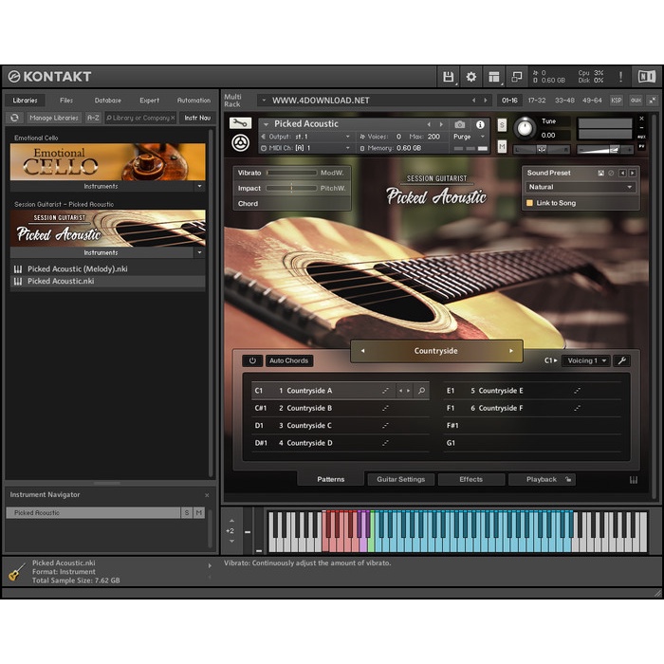Screen dimensions: 664x664
Task: Select rack page 33-48
Action: coord(564,101)
